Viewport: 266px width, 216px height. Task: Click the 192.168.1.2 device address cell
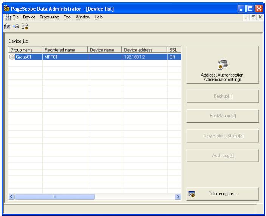[145, 57]
